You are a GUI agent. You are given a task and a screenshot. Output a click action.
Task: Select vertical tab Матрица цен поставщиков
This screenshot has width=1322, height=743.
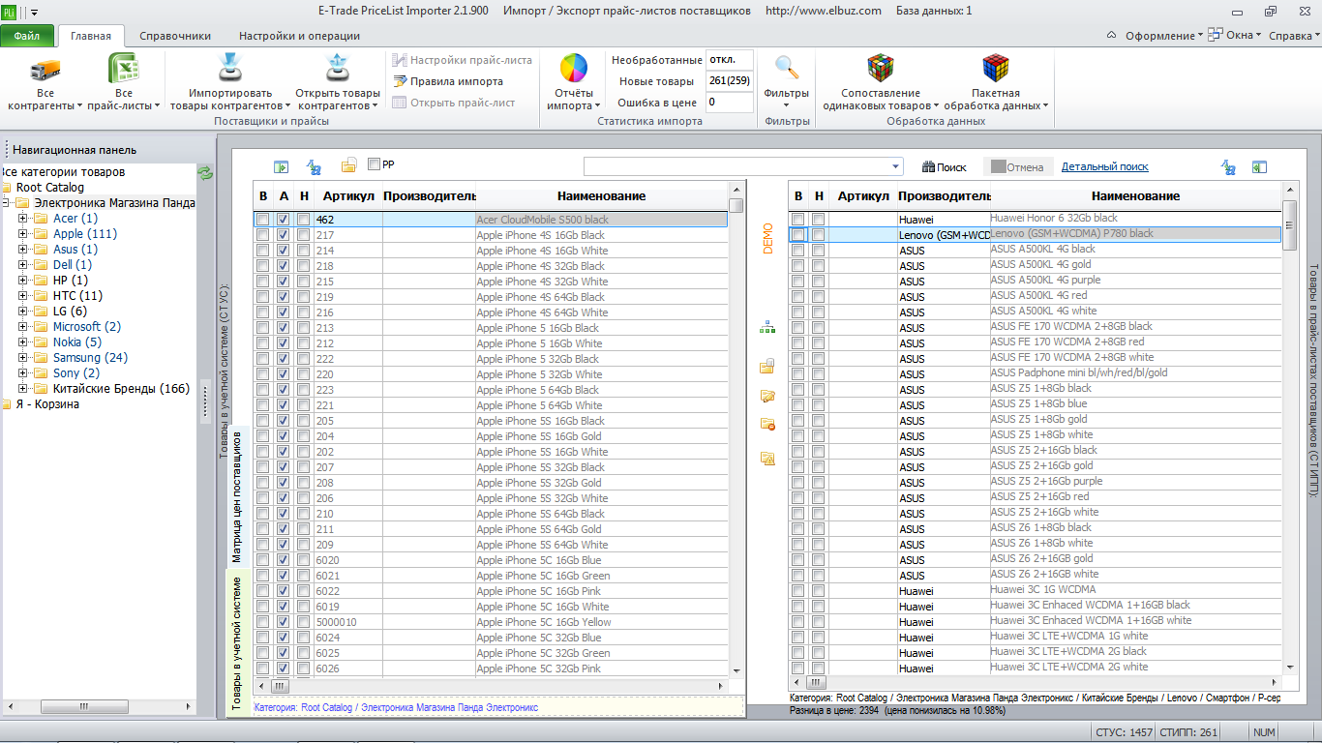click(237, 497)
